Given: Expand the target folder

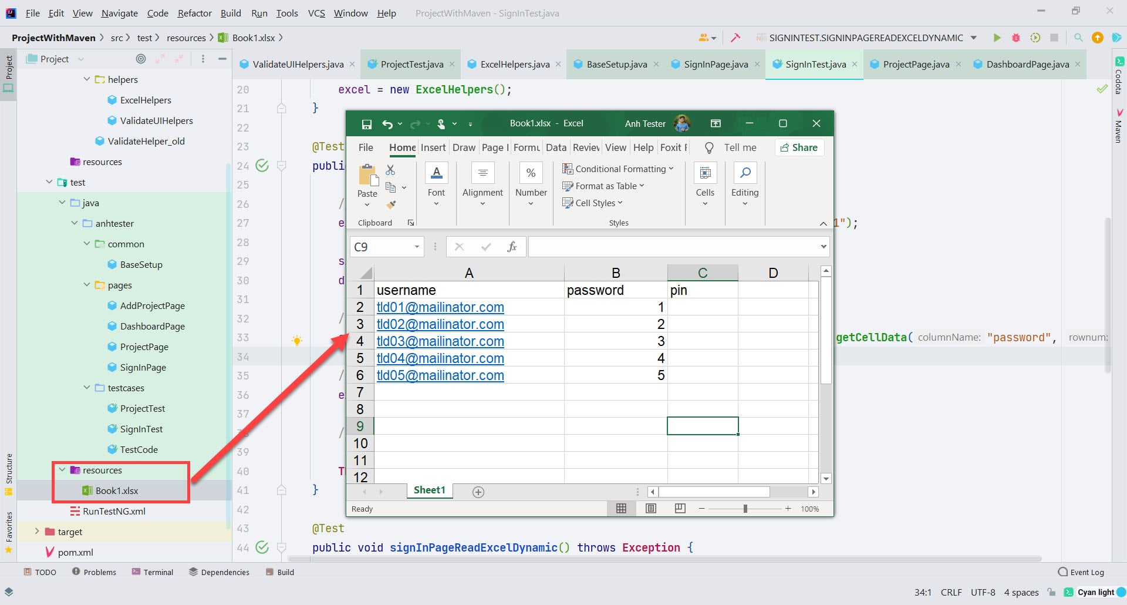Looking at the screenshot, I should click(x=37, y=532).
